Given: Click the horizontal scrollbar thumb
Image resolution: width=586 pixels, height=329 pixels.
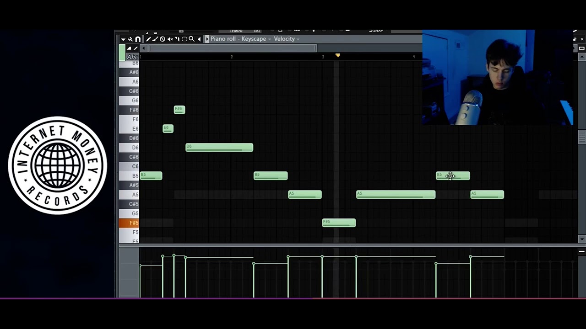Looking at the screenshot, I should coord(232,48).
